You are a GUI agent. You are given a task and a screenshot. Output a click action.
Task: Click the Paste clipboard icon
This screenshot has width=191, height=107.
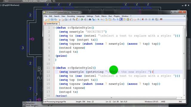coord(77,19)
